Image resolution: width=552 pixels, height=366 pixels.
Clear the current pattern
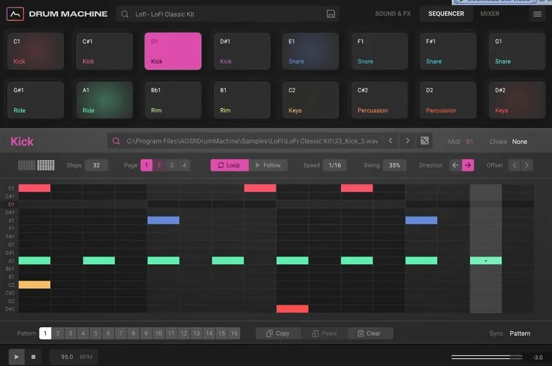tap(371, 333)
